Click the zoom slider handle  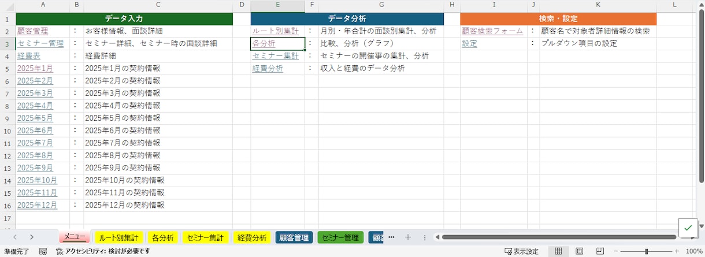click(x=647, y=251)
